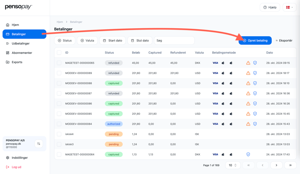This screenshot has width=300, height=174.
Task: Click the shield icon on MODDEV-000000088 row
Action: coord(255,83)
